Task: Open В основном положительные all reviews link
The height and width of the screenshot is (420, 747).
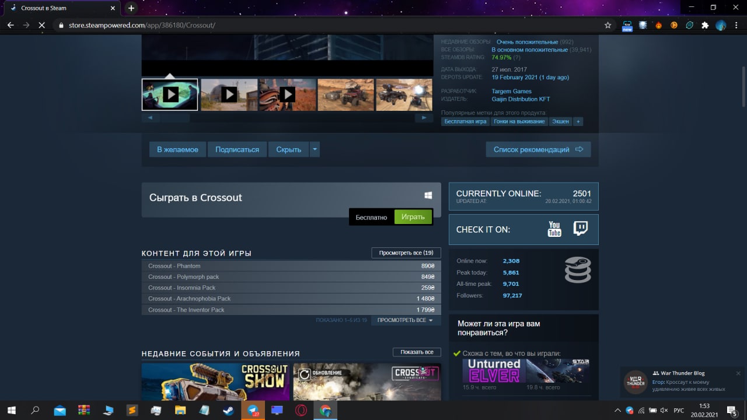Action: 529,50
